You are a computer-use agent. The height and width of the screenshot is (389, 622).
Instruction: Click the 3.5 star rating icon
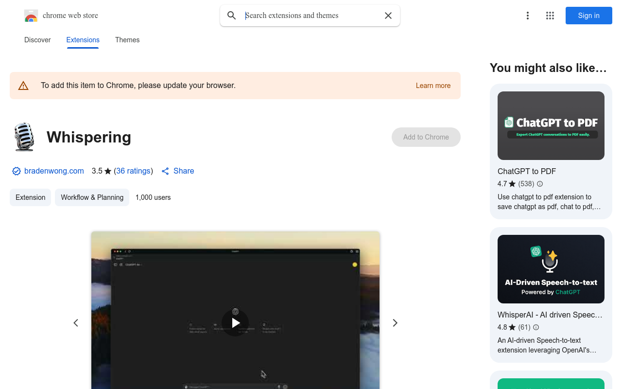tap(108, 171)
